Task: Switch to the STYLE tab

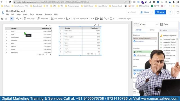Action: [x=152, y=30]
